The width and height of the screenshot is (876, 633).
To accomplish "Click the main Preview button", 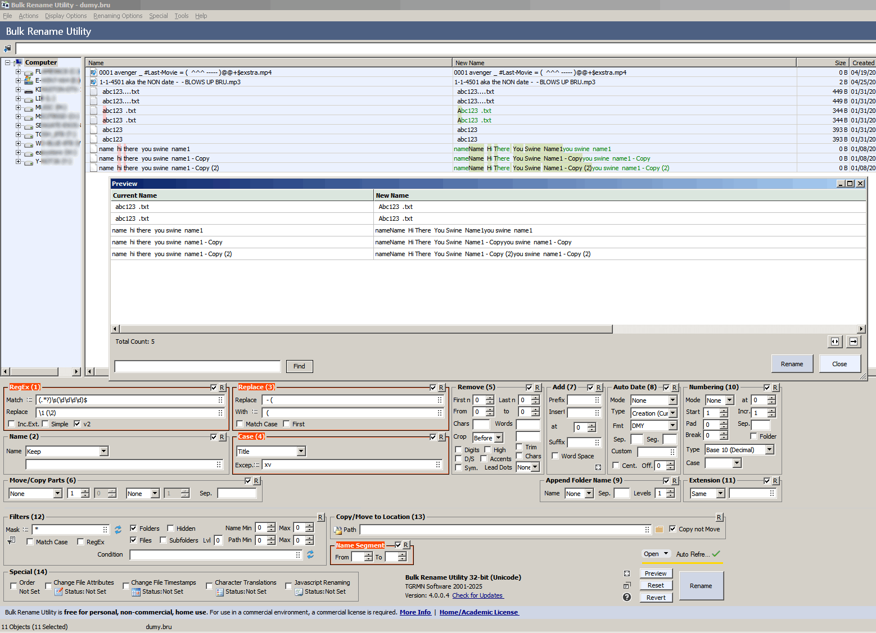I will click(656, 573).
